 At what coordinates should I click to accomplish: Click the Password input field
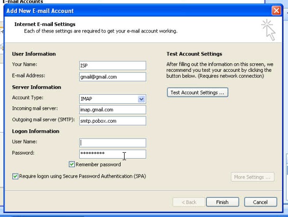point(113,154)
